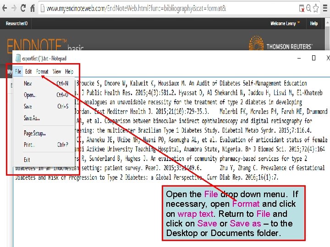Viewport: 330px width, 247px height.
Task: Choose New from the File menu
Action: (x=44, y=83)
